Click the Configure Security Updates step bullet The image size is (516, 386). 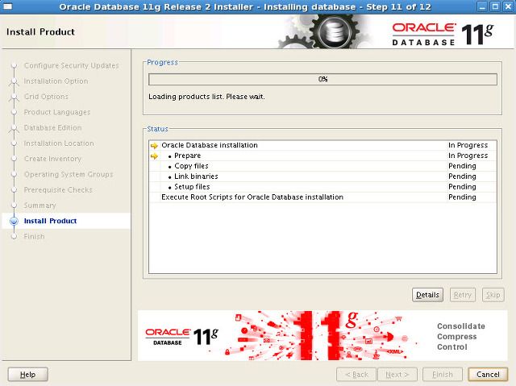(x=14, y=65)
